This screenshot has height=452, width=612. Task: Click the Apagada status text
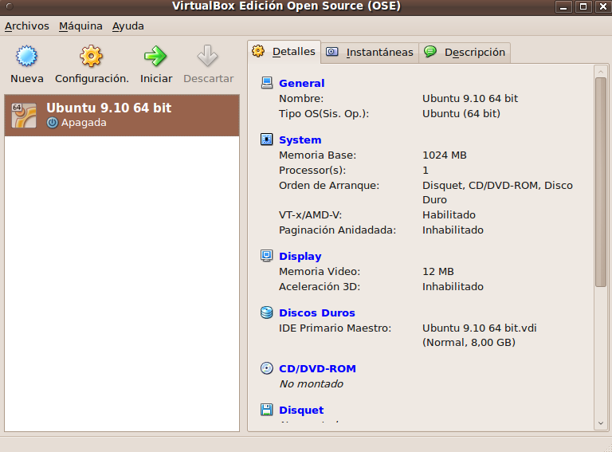[84, 123]
